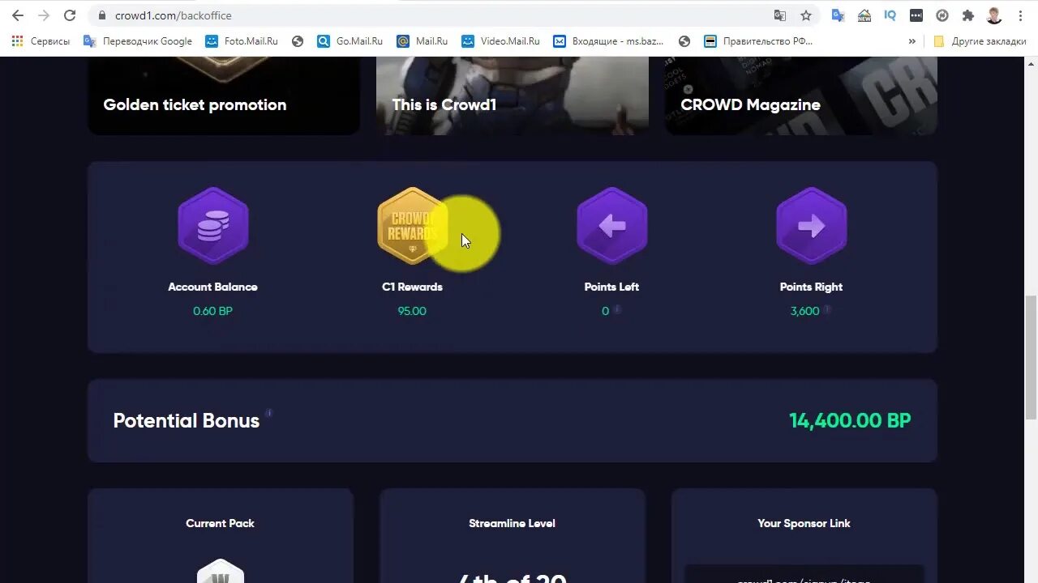Click the Account Balance coins icon

point(213,226)
